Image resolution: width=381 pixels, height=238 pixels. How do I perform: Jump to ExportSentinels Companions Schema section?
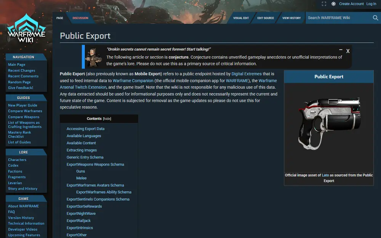98,199
